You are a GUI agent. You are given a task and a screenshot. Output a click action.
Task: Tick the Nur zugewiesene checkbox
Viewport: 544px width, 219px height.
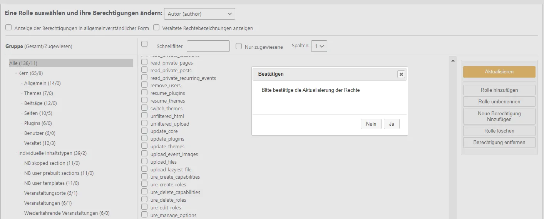coord(239,46)
